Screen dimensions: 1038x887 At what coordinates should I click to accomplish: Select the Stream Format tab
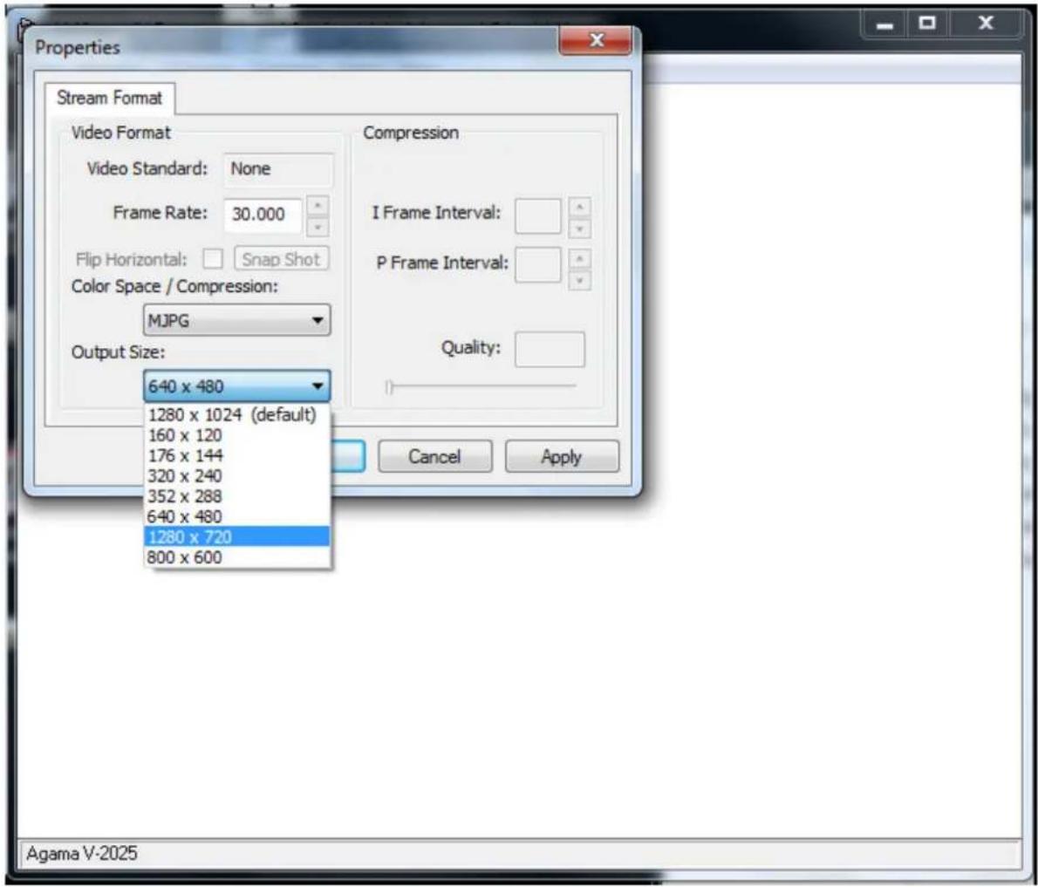[x=109, y=99]
